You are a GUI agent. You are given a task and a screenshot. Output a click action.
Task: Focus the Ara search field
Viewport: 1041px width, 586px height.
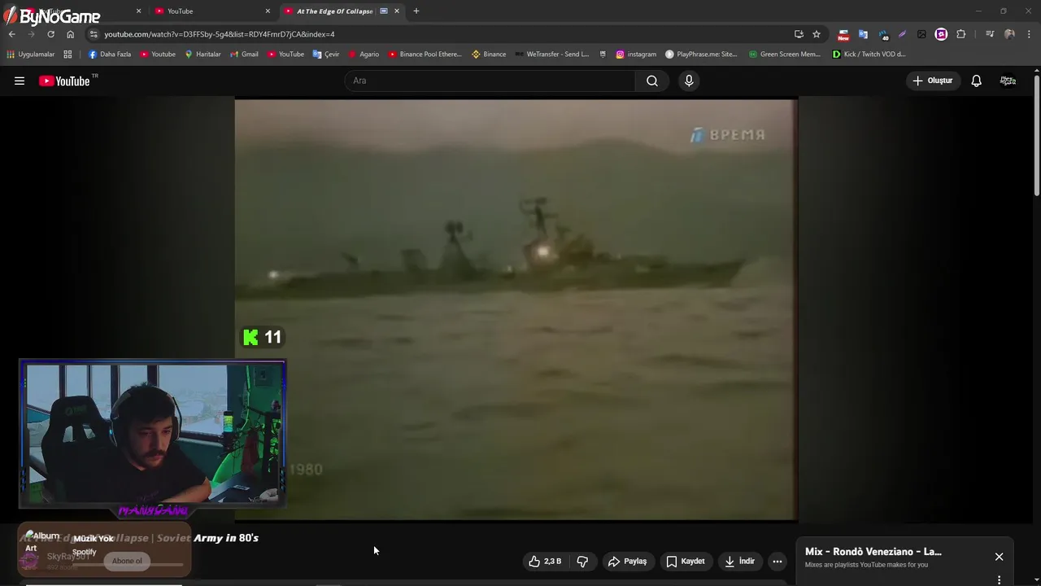[x=490, y=81]
